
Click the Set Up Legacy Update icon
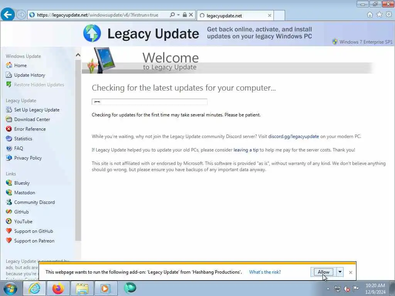(x=9, y=109)
